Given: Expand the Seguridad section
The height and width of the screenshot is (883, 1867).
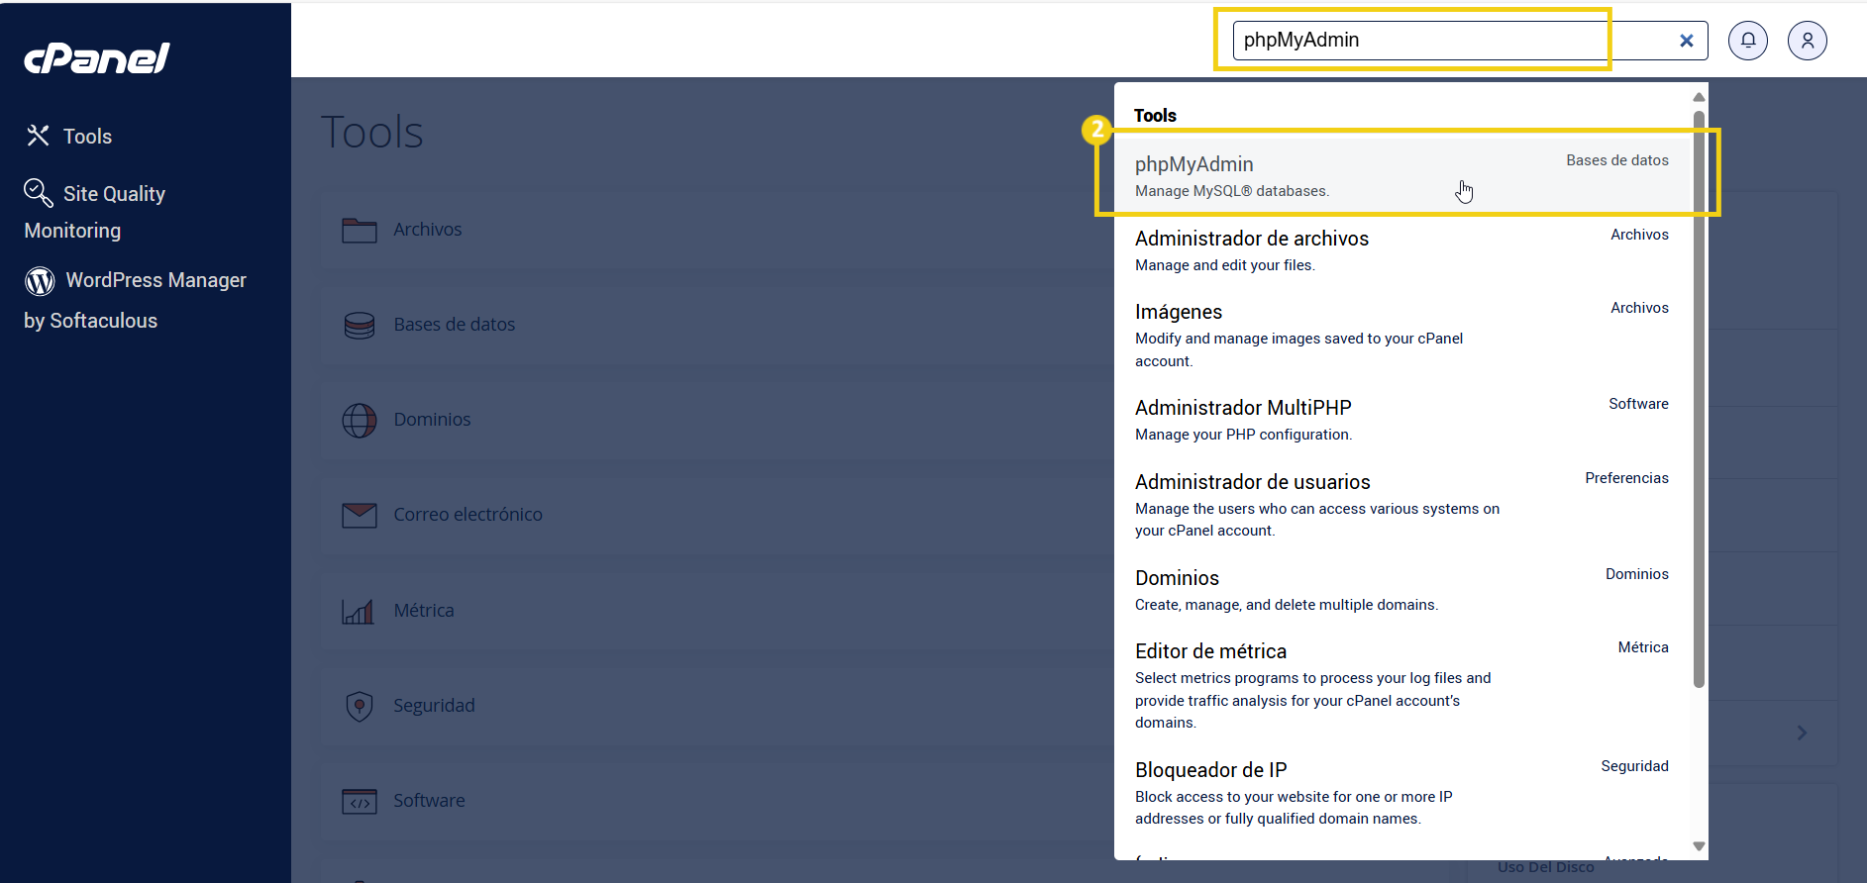Looking at the screenshot, I should (434, 706).
